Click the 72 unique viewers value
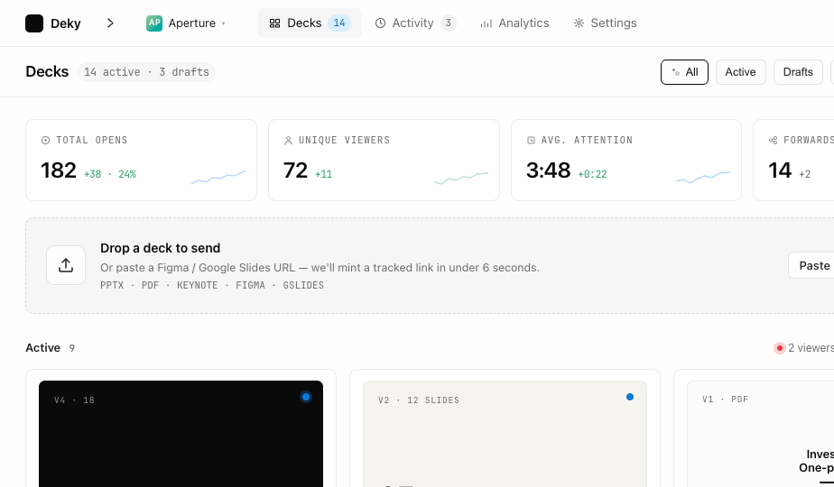Image resolution: width=834 pixels, height=487 pixels. (x=295, y=170)
